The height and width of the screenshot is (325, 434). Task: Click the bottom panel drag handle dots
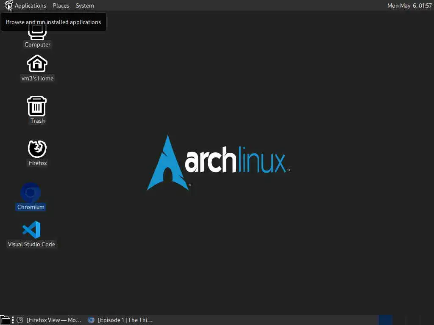(13, 320)
